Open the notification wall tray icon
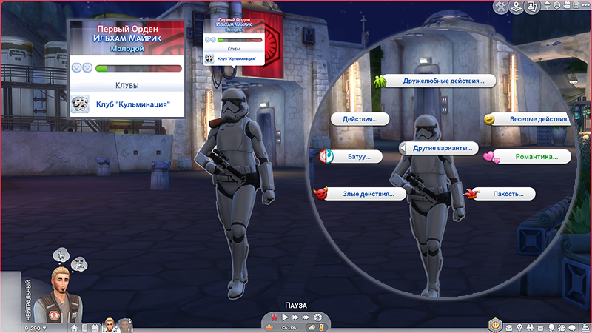This screenshot has height=333, width=592. click(585, 328)
